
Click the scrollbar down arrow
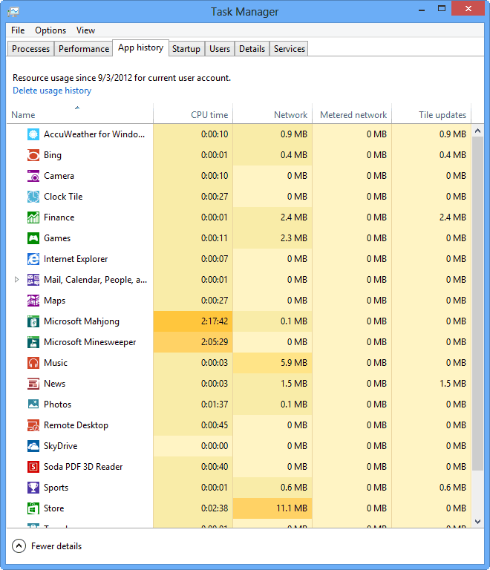(x=478, y=522)
